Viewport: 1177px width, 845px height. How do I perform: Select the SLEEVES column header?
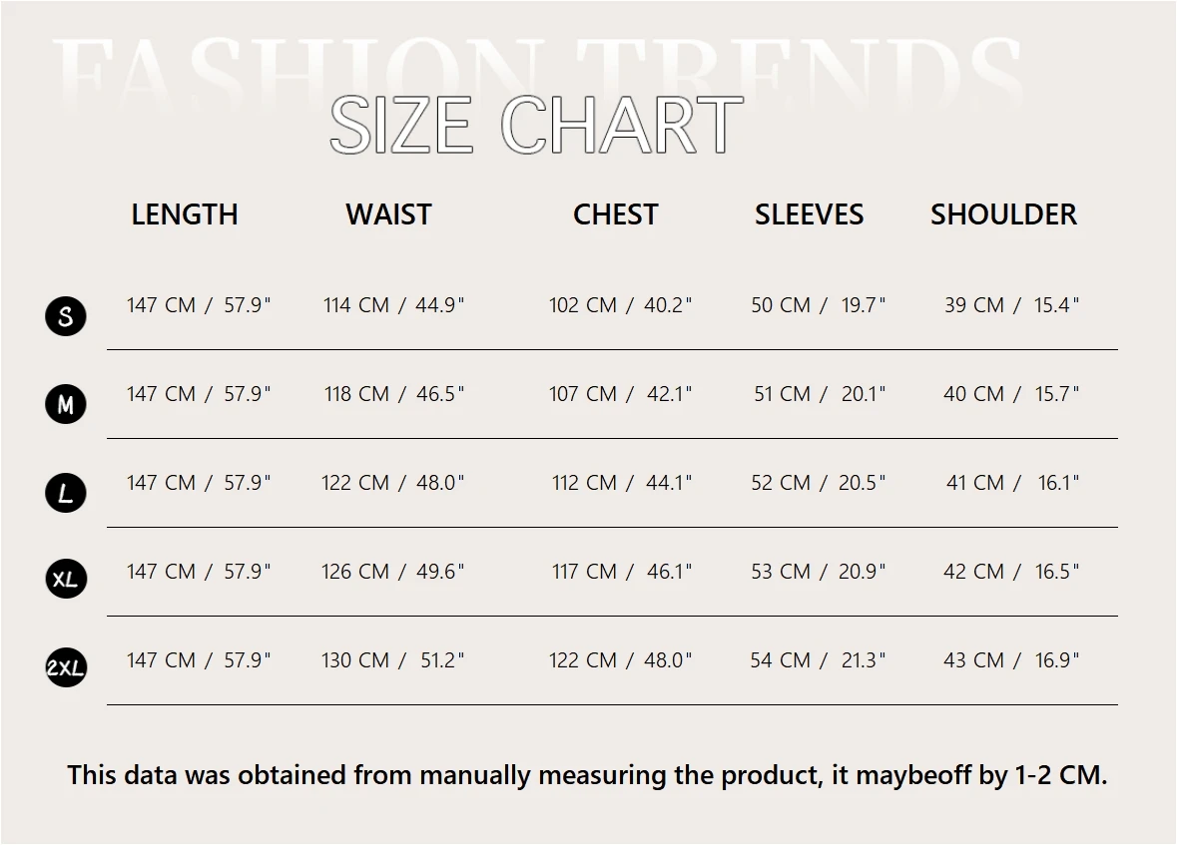click(809, 214)
